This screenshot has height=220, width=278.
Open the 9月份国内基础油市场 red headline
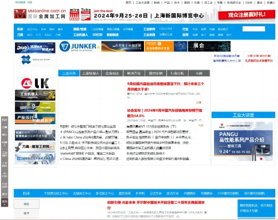coord(166,86)
